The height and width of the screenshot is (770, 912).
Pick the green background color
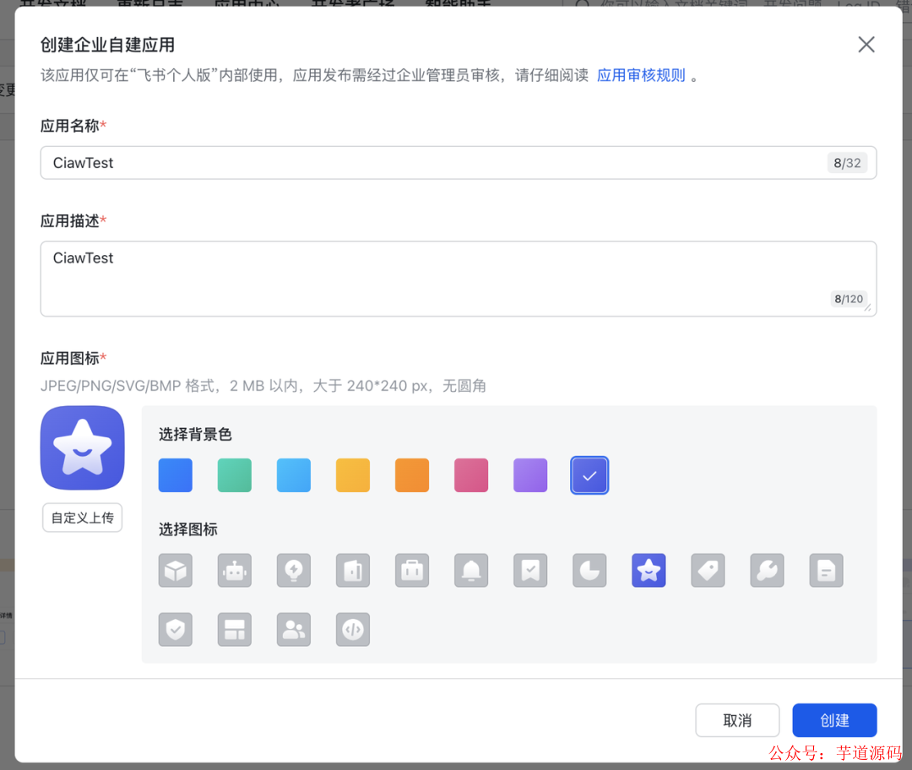pos(234,474)
